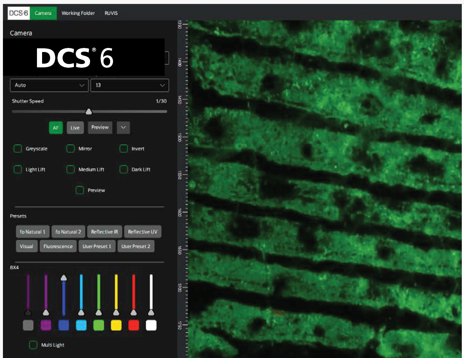Enable the Multi Light checkbox
This screenshot has height=358, width=464.
click(x=33, y=345)
